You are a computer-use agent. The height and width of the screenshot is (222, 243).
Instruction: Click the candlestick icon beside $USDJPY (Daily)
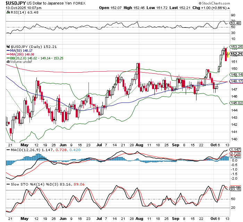pos(8,46)
